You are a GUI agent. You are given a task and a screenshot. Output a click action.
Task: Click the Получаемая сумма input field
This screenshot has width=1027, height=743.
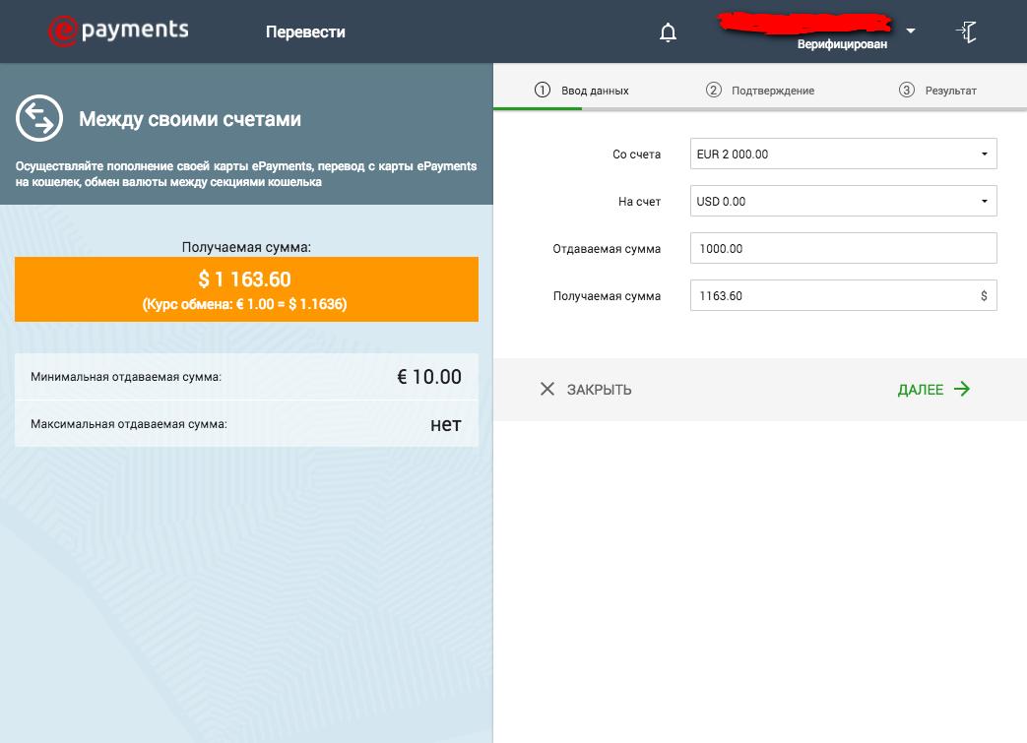(844, 295)
